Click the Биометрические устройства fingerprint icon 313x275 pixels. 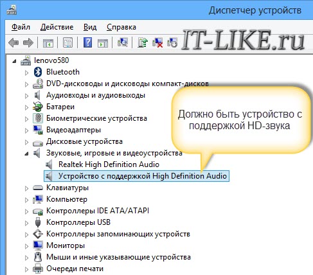(38, 118)
